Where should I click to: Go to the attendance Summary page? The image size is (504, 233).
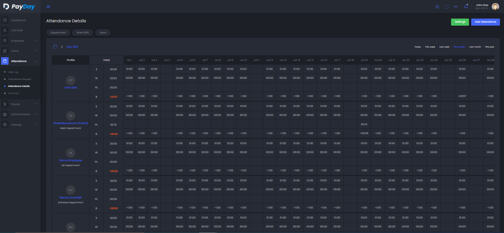13,93
